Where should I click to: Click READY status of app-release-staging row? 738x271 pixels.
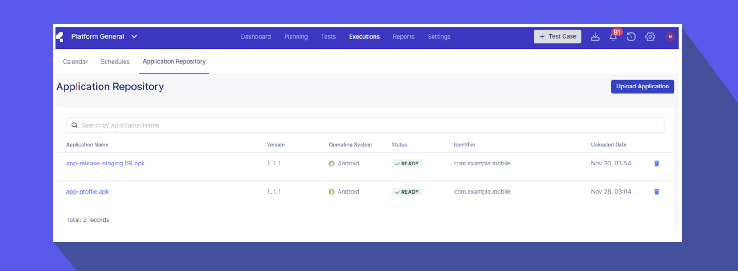(407, 164)
